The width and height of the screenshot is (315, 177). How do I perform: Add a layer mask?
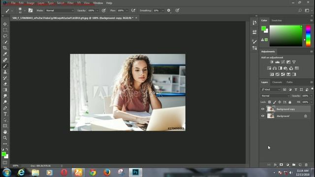click(x=281, y=165)
